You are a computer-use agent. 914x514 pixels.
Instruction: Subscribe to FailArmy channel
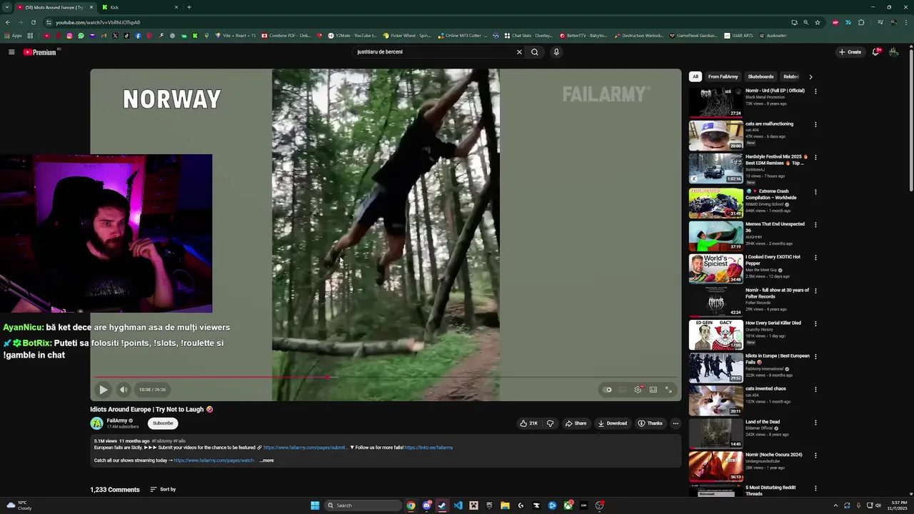(x=163, y=423)
